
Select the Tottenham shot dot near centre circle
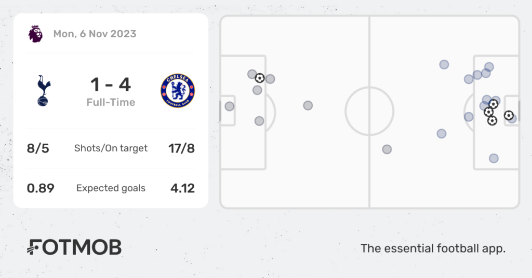pyautogui.click(x=308, y=106)
